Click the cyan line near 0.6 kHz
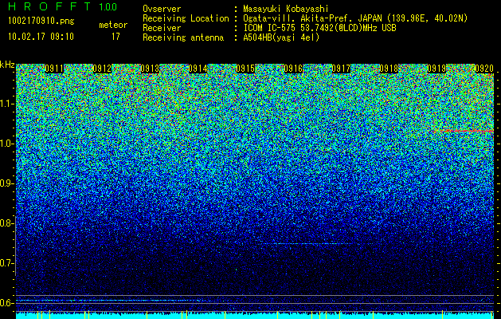This screenshot has height=319, width=501. point(108,301)
